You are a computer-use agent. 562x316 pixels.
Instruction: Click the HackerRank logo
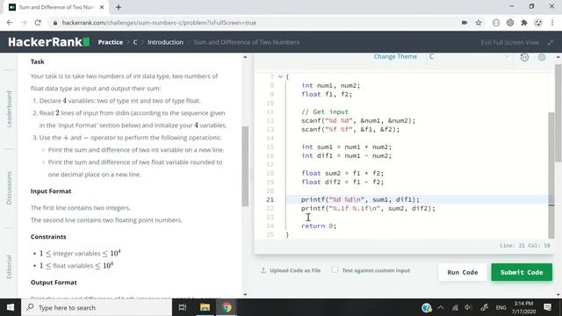point(49,42)
